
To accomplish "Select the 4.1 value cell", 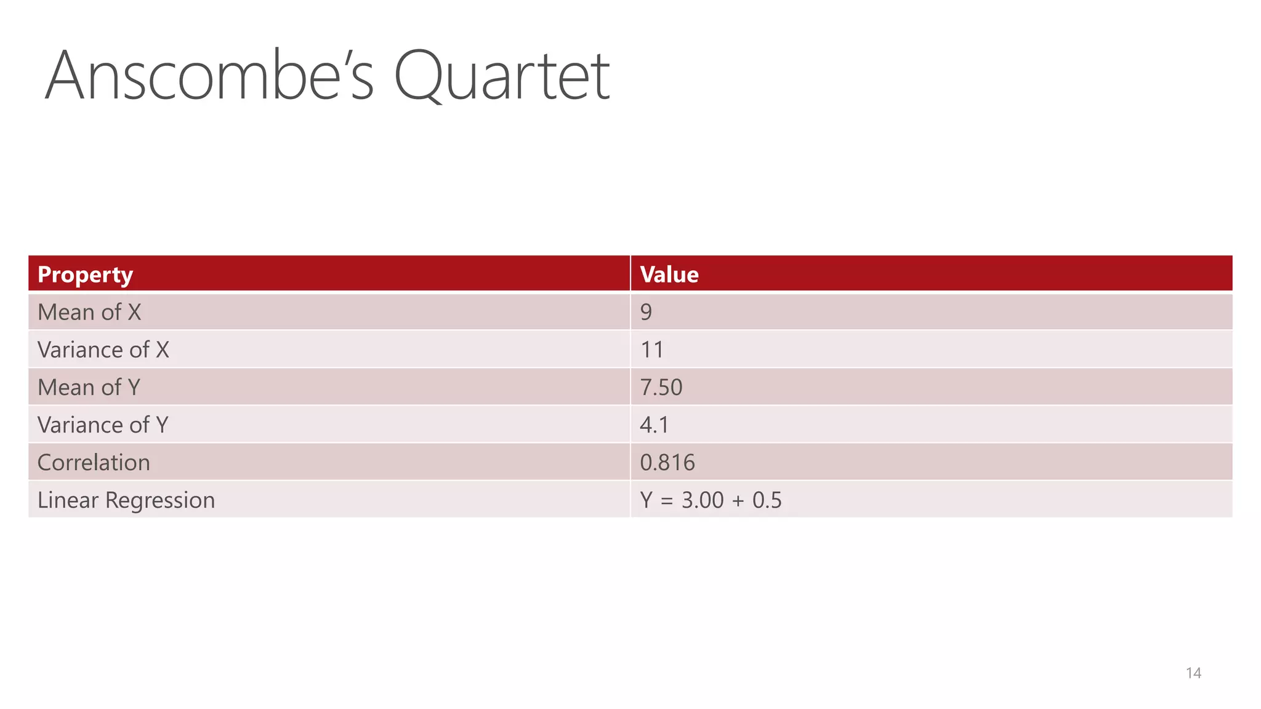I will coord(932,425).
